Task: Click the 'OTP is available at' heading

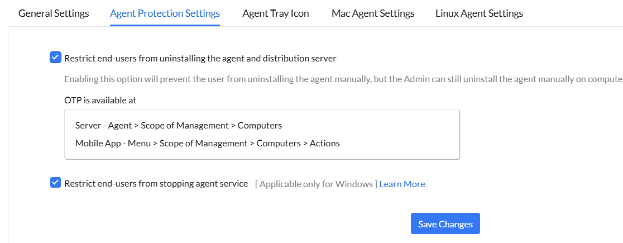Action: [x=100, y=101]
